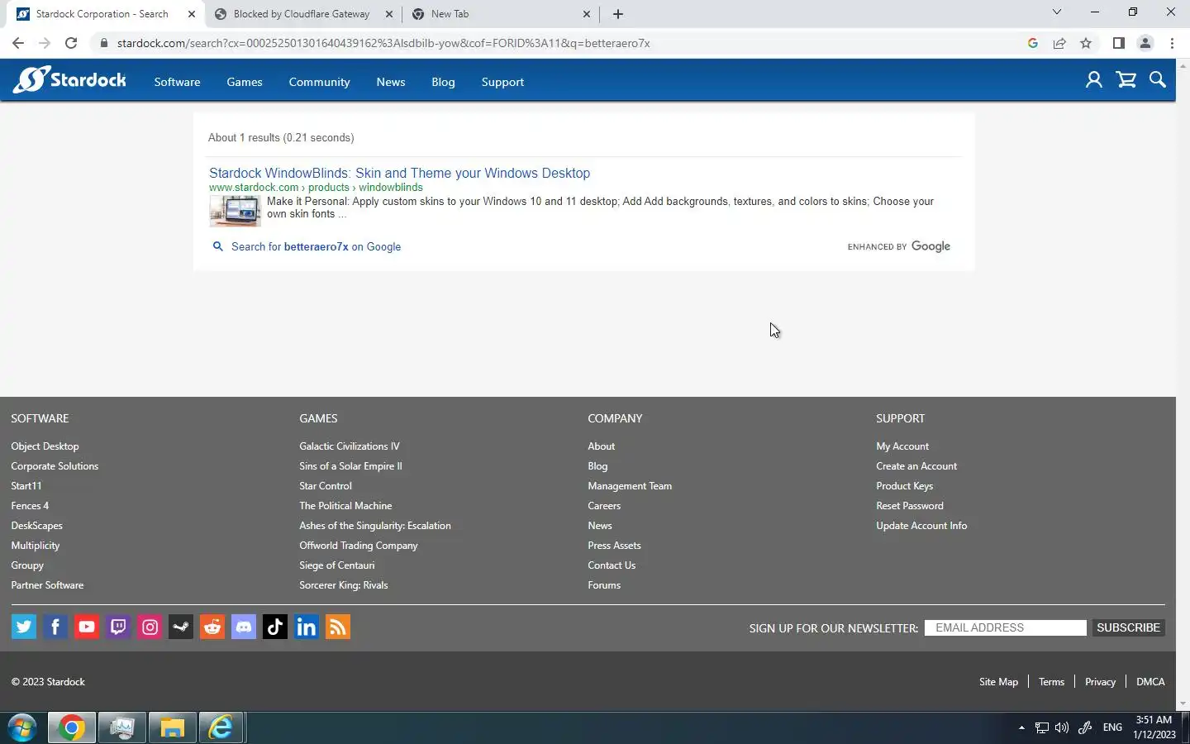
Task: Bookmark this page with star icon
Action: (x=1086, y=43)
